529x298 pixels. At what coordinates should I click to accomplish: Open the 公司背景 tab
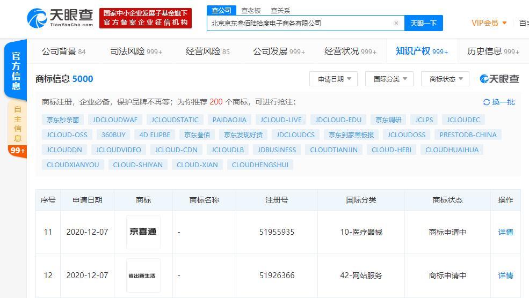63,51
